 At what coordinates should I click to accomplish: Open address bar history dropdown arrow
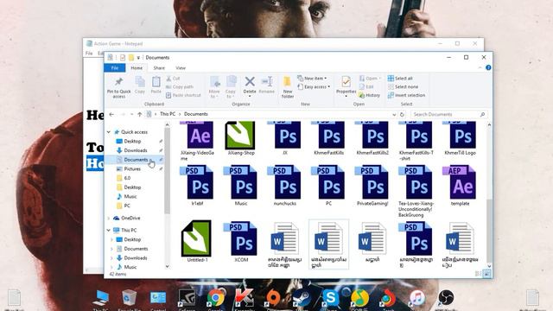(394, 114)
